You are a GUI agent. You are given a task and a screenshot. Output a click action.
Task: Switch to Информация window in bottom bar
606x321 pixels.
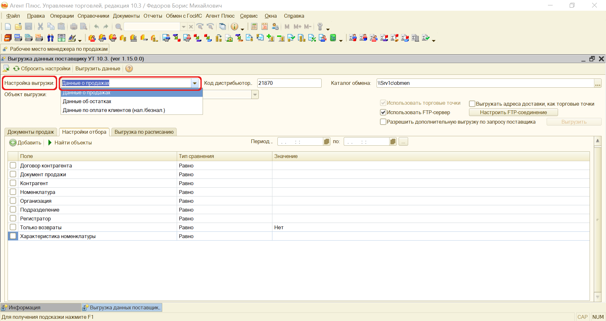[40, 307]
